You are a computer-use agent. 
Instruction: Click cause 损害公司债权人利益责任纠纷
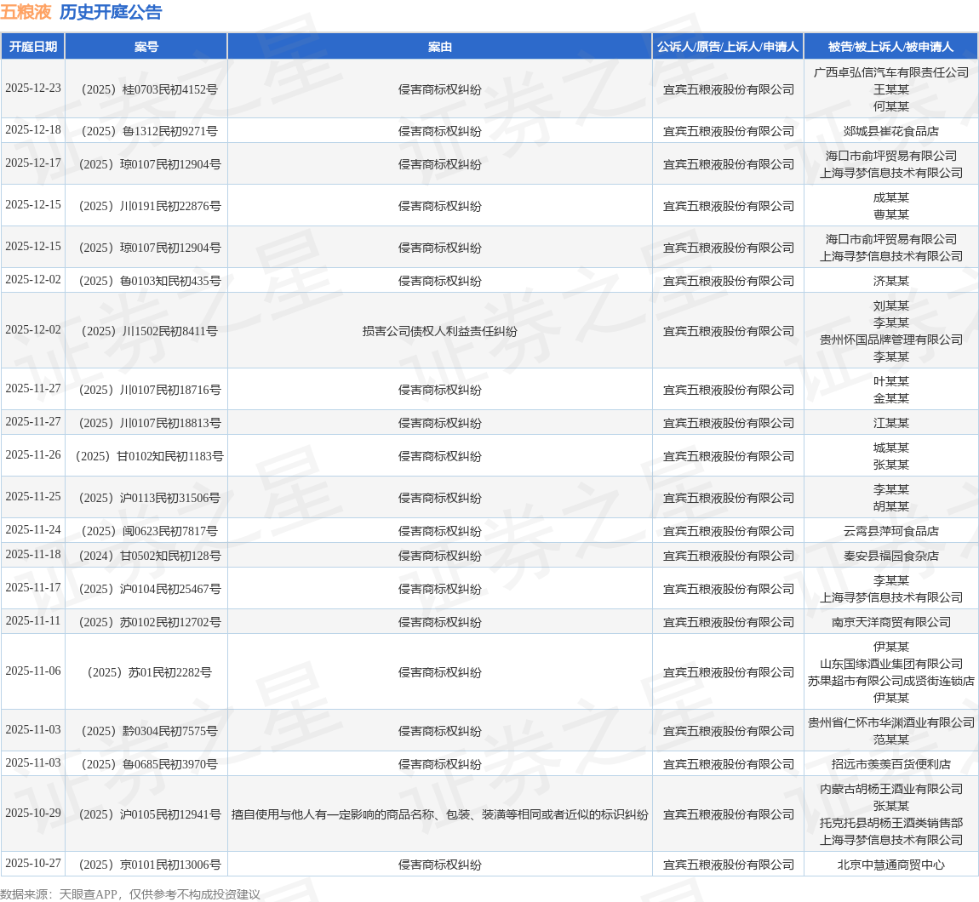(439, 332)
